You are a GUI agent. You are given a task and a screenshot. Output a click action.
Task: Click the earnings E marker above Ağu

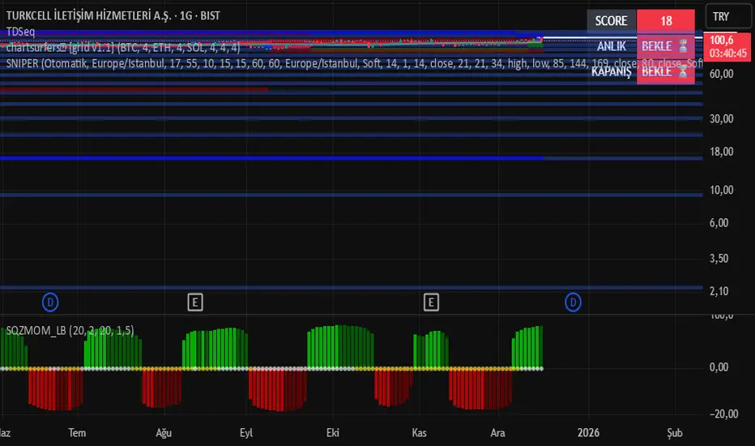pos(194,302)
